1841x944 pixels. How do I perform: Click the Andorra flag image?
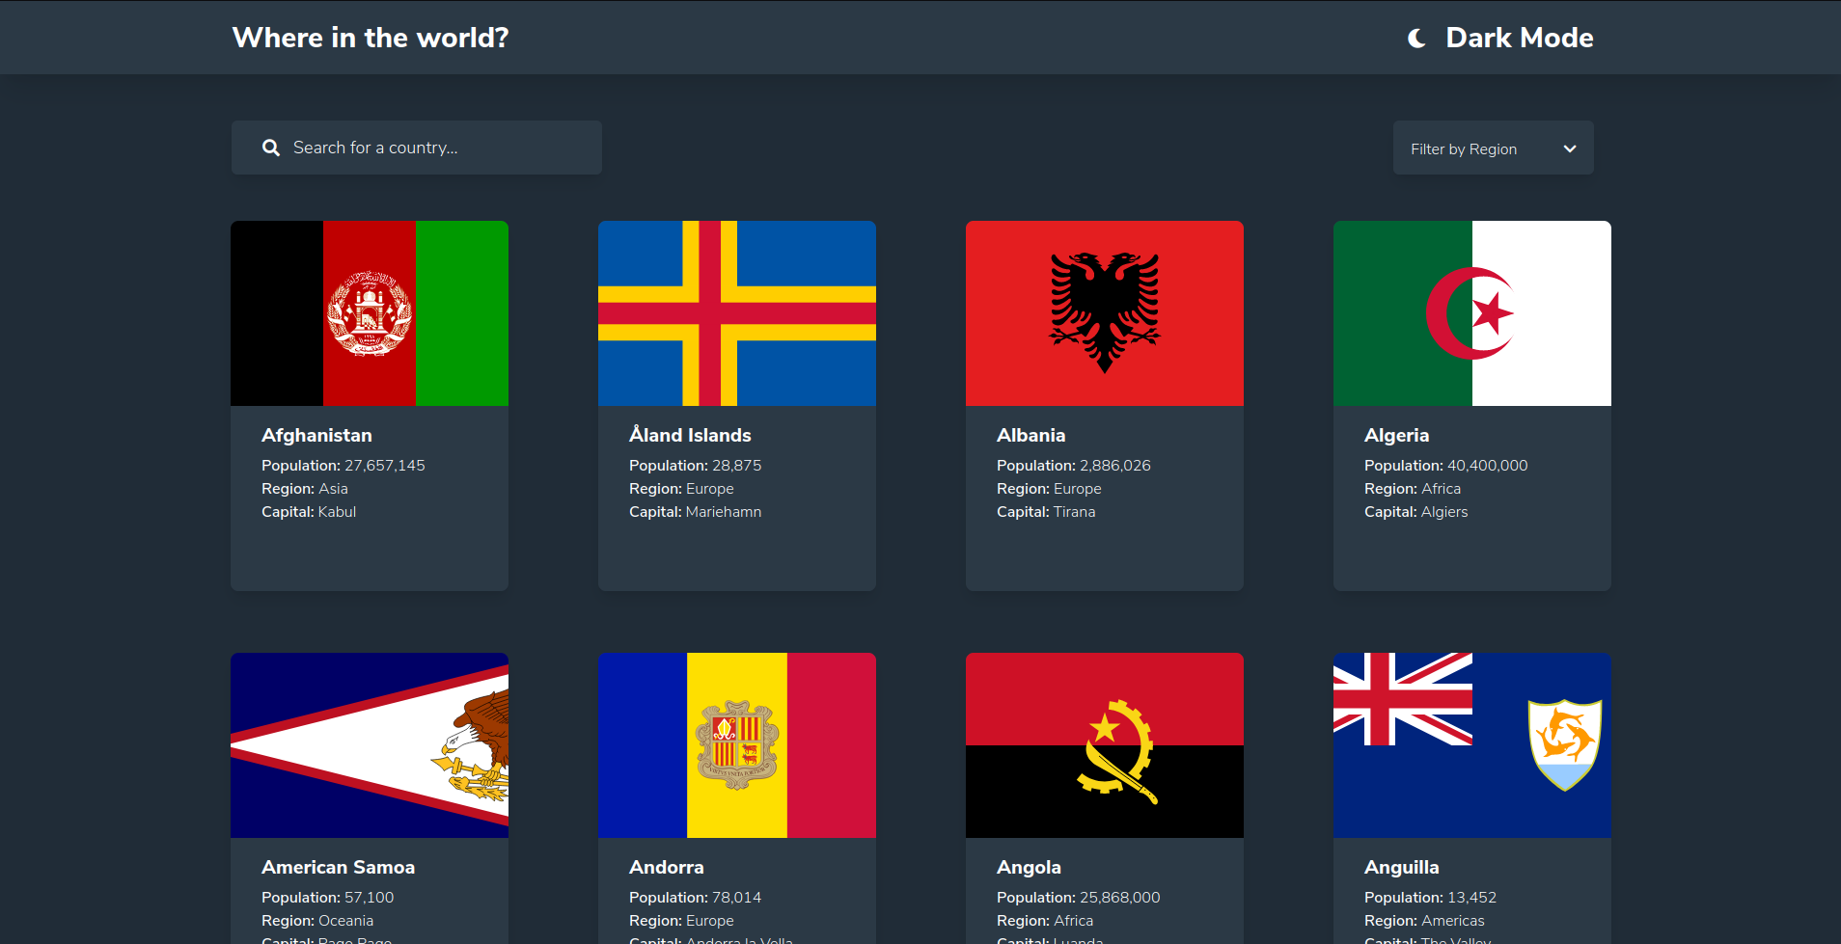[736, 745]
